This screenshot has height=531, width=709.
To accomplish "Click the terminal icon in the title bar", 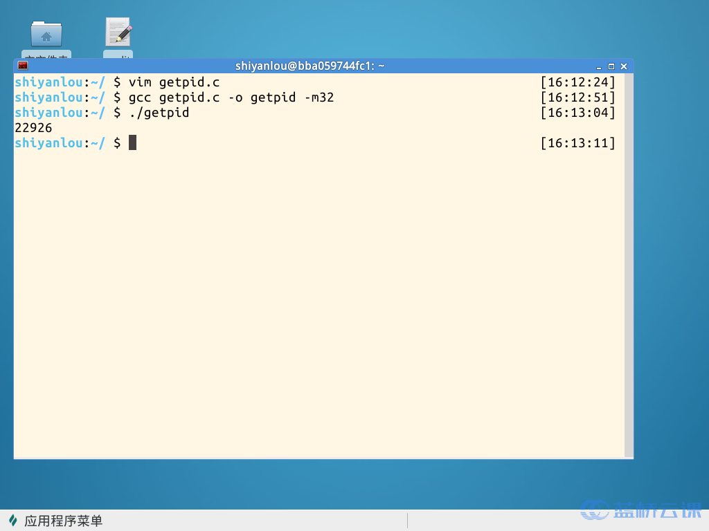I will (x=23, y=66).
